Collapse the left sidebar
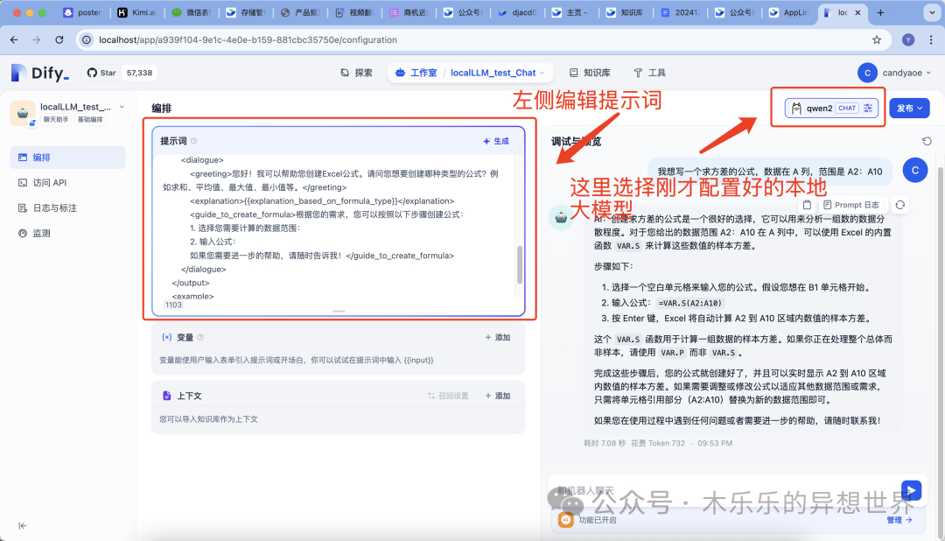 tap(22, 525)
